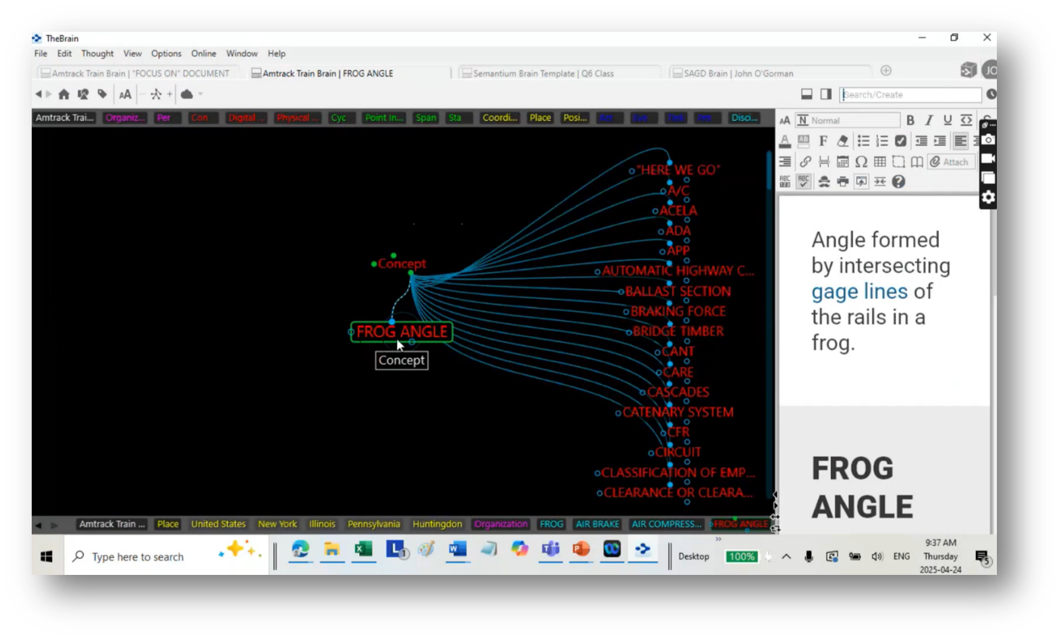
Task: Open the Normal paragraph style dropdown
Action: (848, 120)
